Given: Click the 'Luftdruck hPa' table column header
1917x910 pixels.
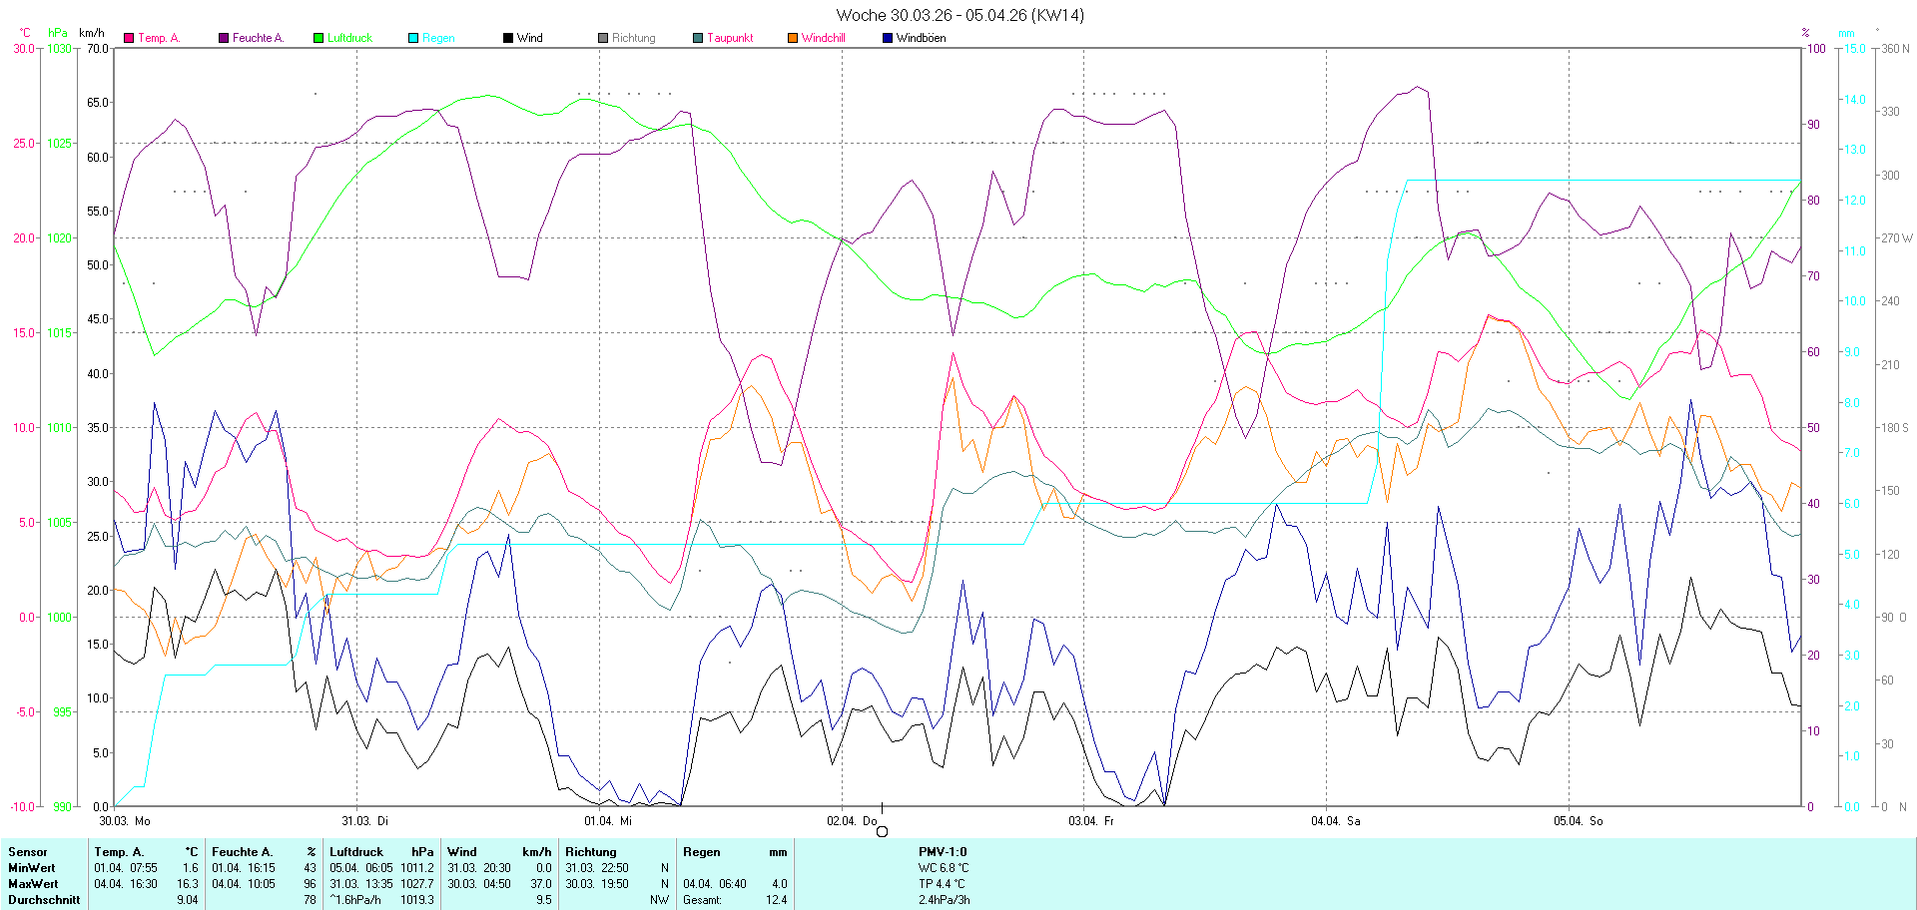Looking at the screenshot, I should (381, 852).
